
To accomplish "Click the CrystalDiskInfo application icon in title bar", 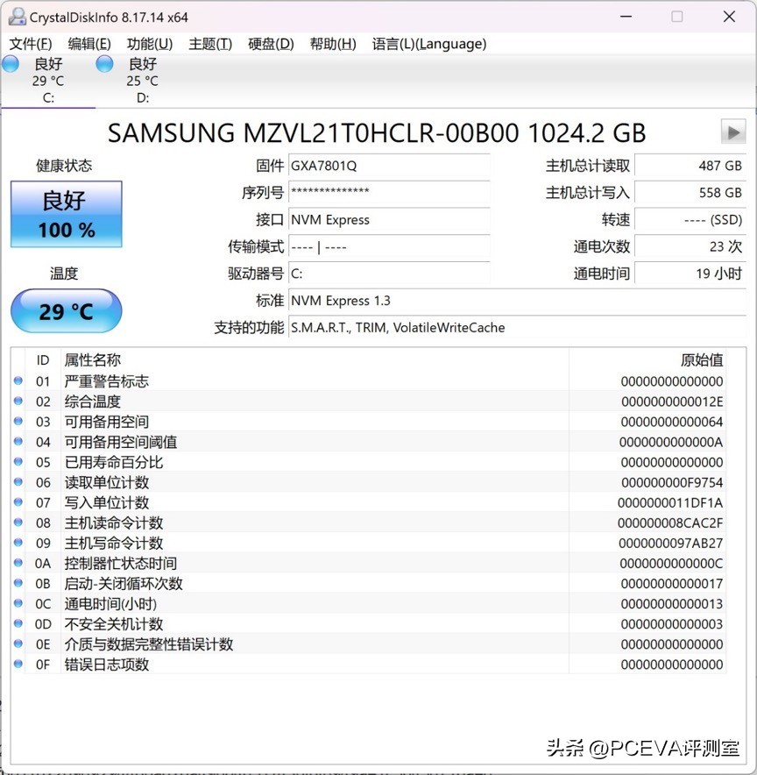I will (19, 17).
